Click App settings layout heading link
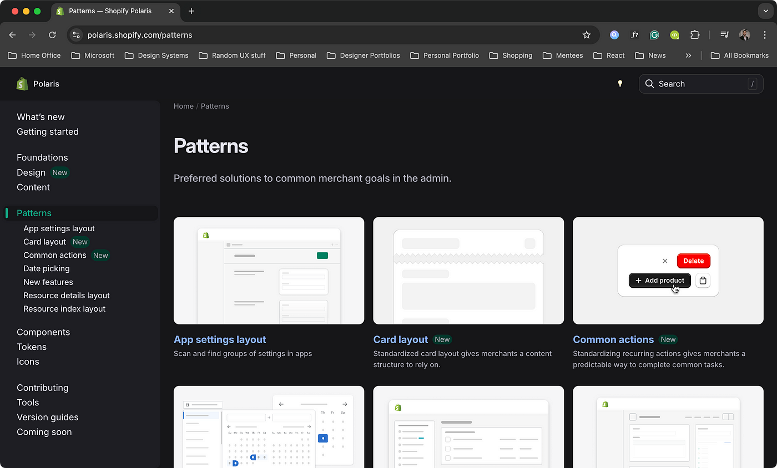 click(220, 339)
